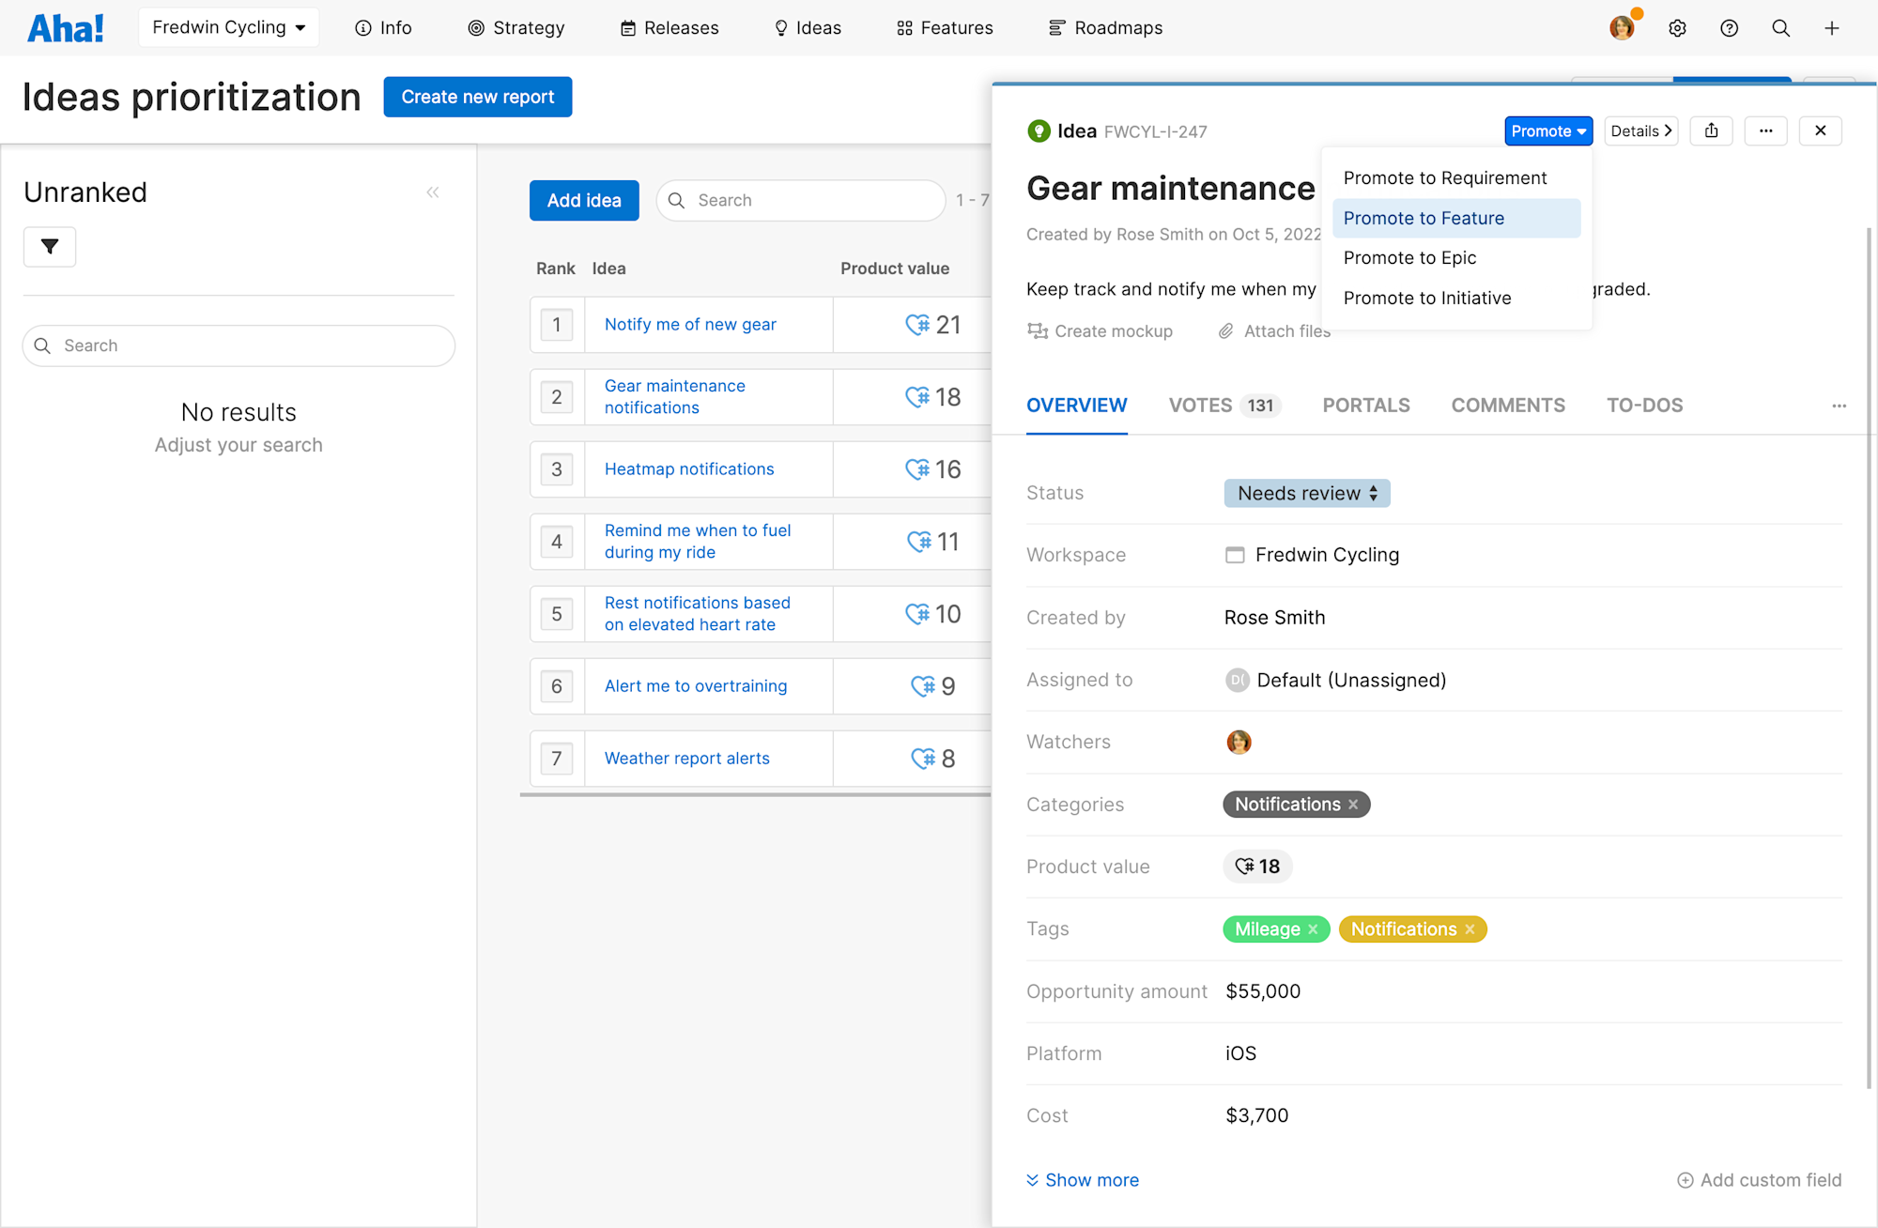Collapse the Unranked panel with double chevron
The image size is (1878, 1228).
point(433,192)
